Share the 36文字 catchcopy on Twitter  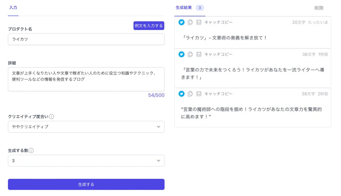coord(182,54)
